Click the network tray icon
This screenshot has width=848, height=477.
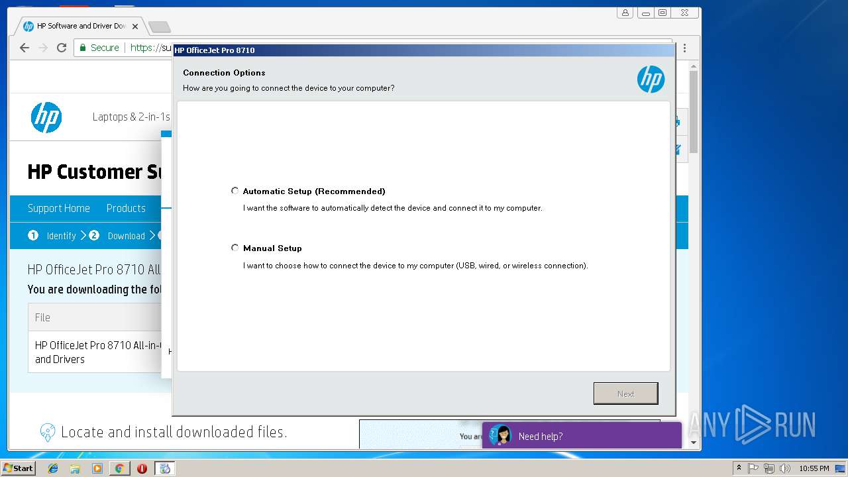pyautogui.click(x=769, y=468)
